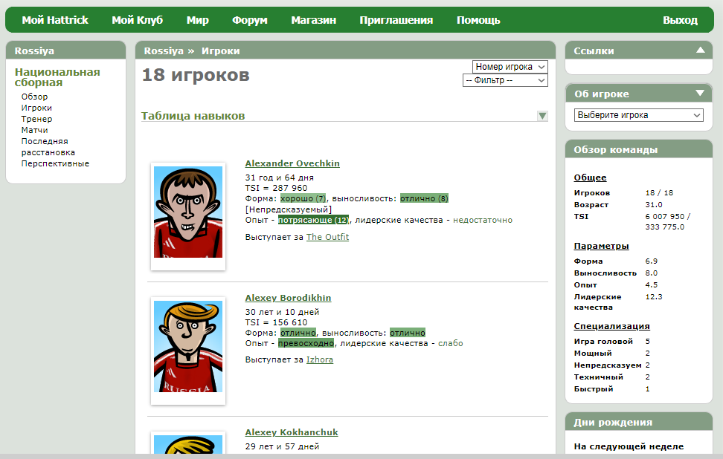Click the Игра головой specialization row

tap(612, 341)
